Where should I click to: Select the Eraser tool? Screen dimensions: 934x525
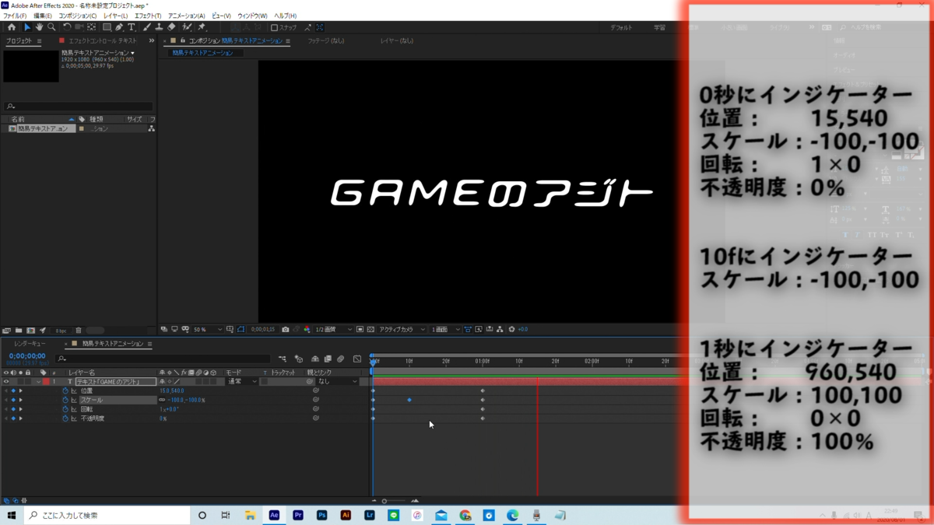[171, 27]
